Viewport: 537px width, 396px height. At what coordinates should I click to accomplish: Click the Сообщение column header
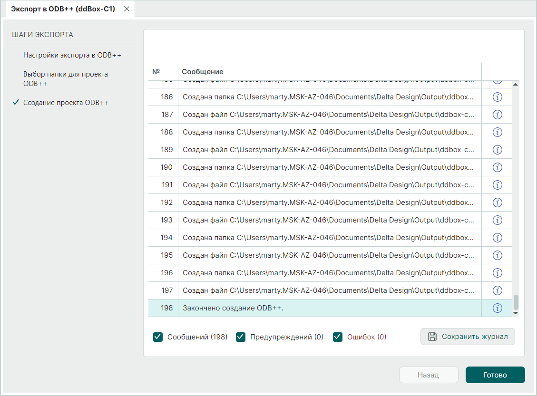[203, 71]
